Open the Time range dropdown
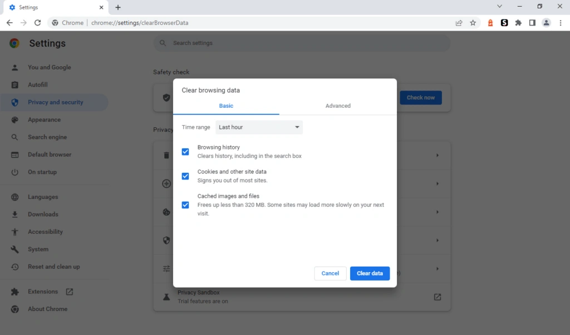Viewport: 570px width, 335px height. tap(259, 127)
